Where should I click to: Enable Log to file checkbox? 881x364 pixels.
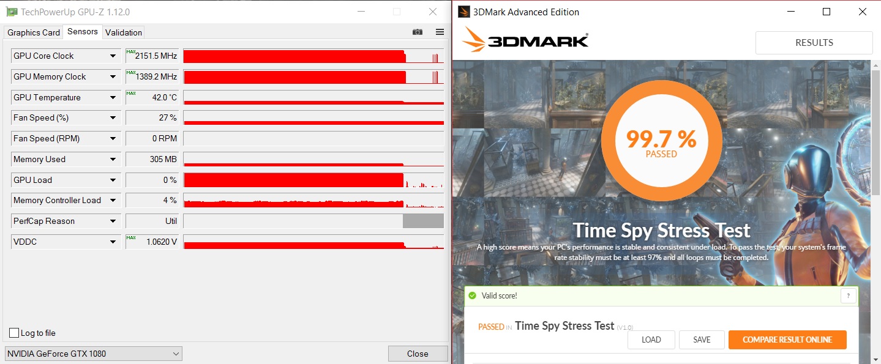coord(14,333)
